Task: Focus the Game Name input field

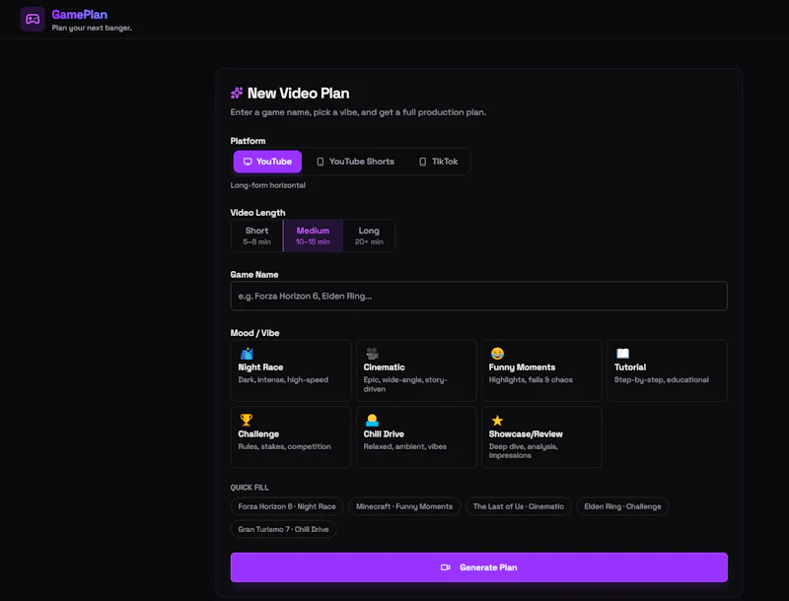Action: [479, 296]
